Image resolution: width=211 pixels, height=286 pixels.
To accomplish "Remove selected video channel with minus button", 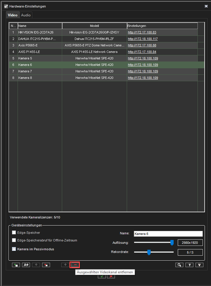I will point(75,265).
